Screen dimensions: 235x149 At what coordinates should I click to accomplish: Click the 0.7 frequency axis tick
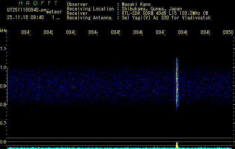pyautogui.click(x=4, y=123)
